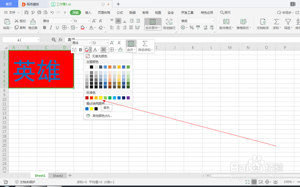Open a new document tab with plus
Screen dimensions: 300x187
[118, 4]
